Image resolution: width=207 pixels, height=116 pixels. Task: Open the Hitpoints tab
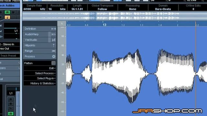[x=39, y=45]
